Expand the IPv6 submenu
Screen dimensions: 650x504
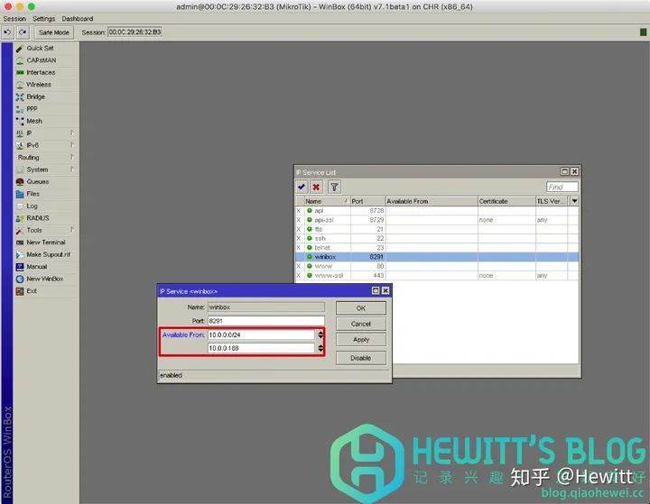pos(46,145)
